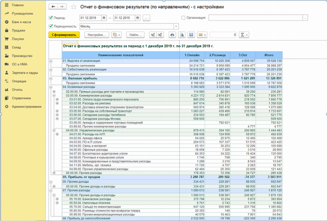
Task: Enable the Организация checkbox
Action: click(x=183, y=18)
